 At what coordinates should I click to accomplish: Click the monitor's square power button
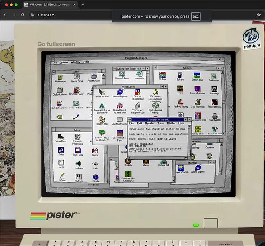tap(211, 223)
